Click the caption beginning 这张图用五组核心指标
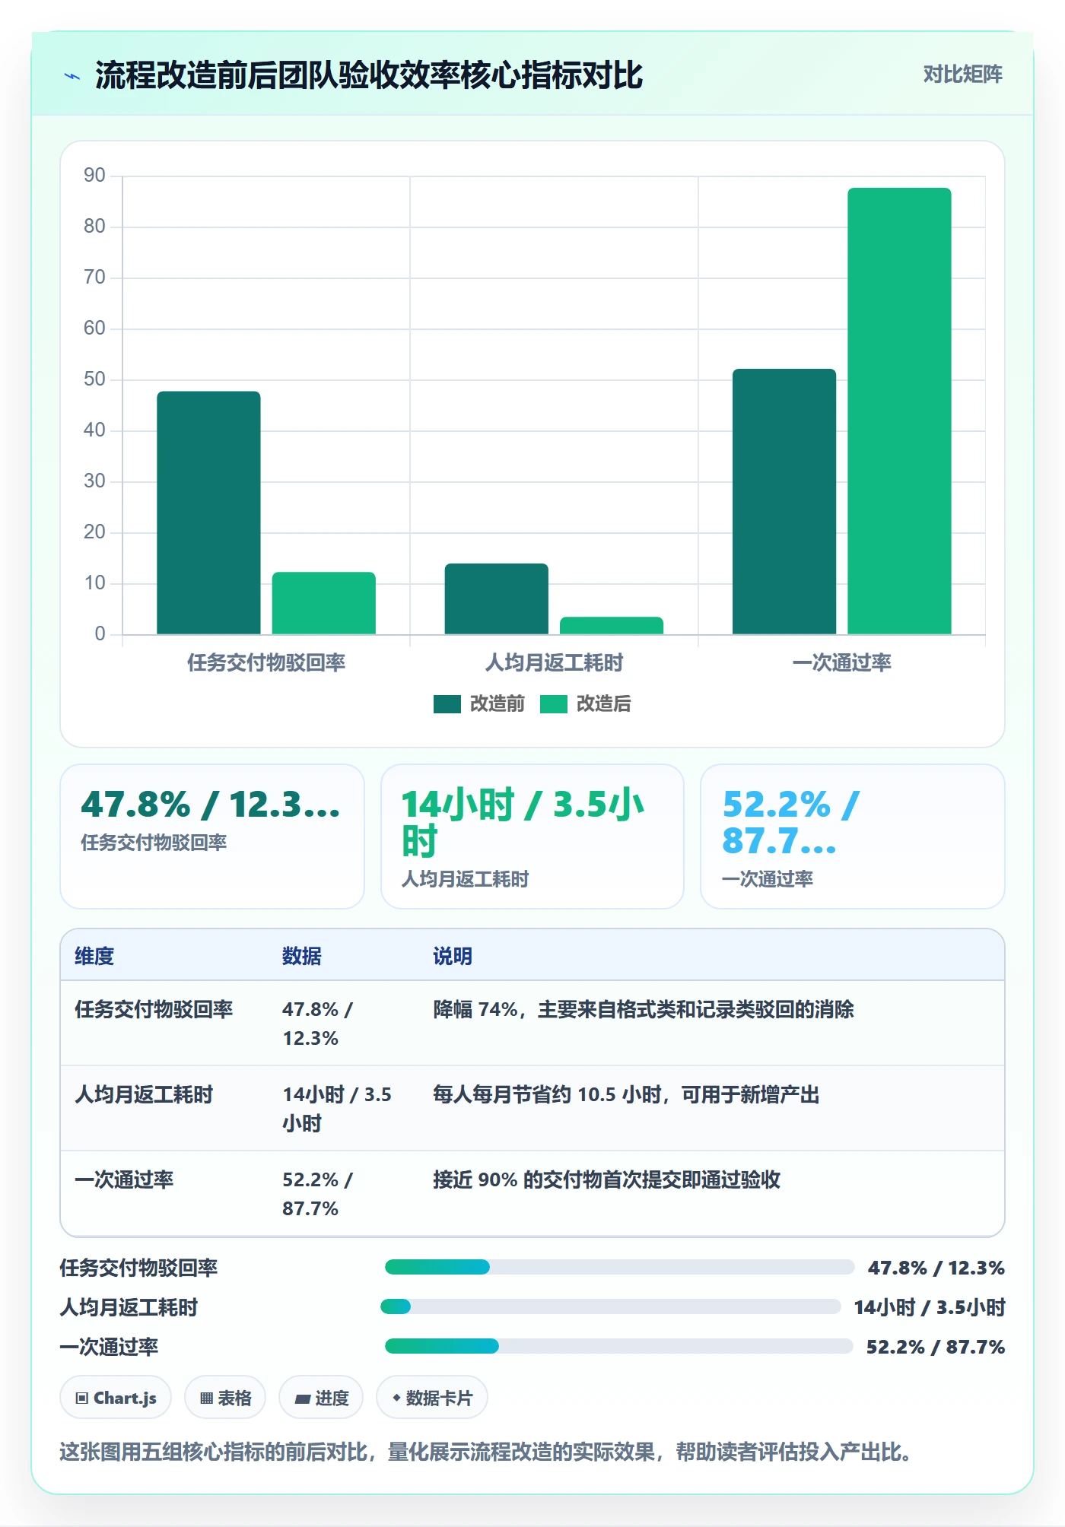This screenshot has width=1065, height=1527. (485, 1452)
